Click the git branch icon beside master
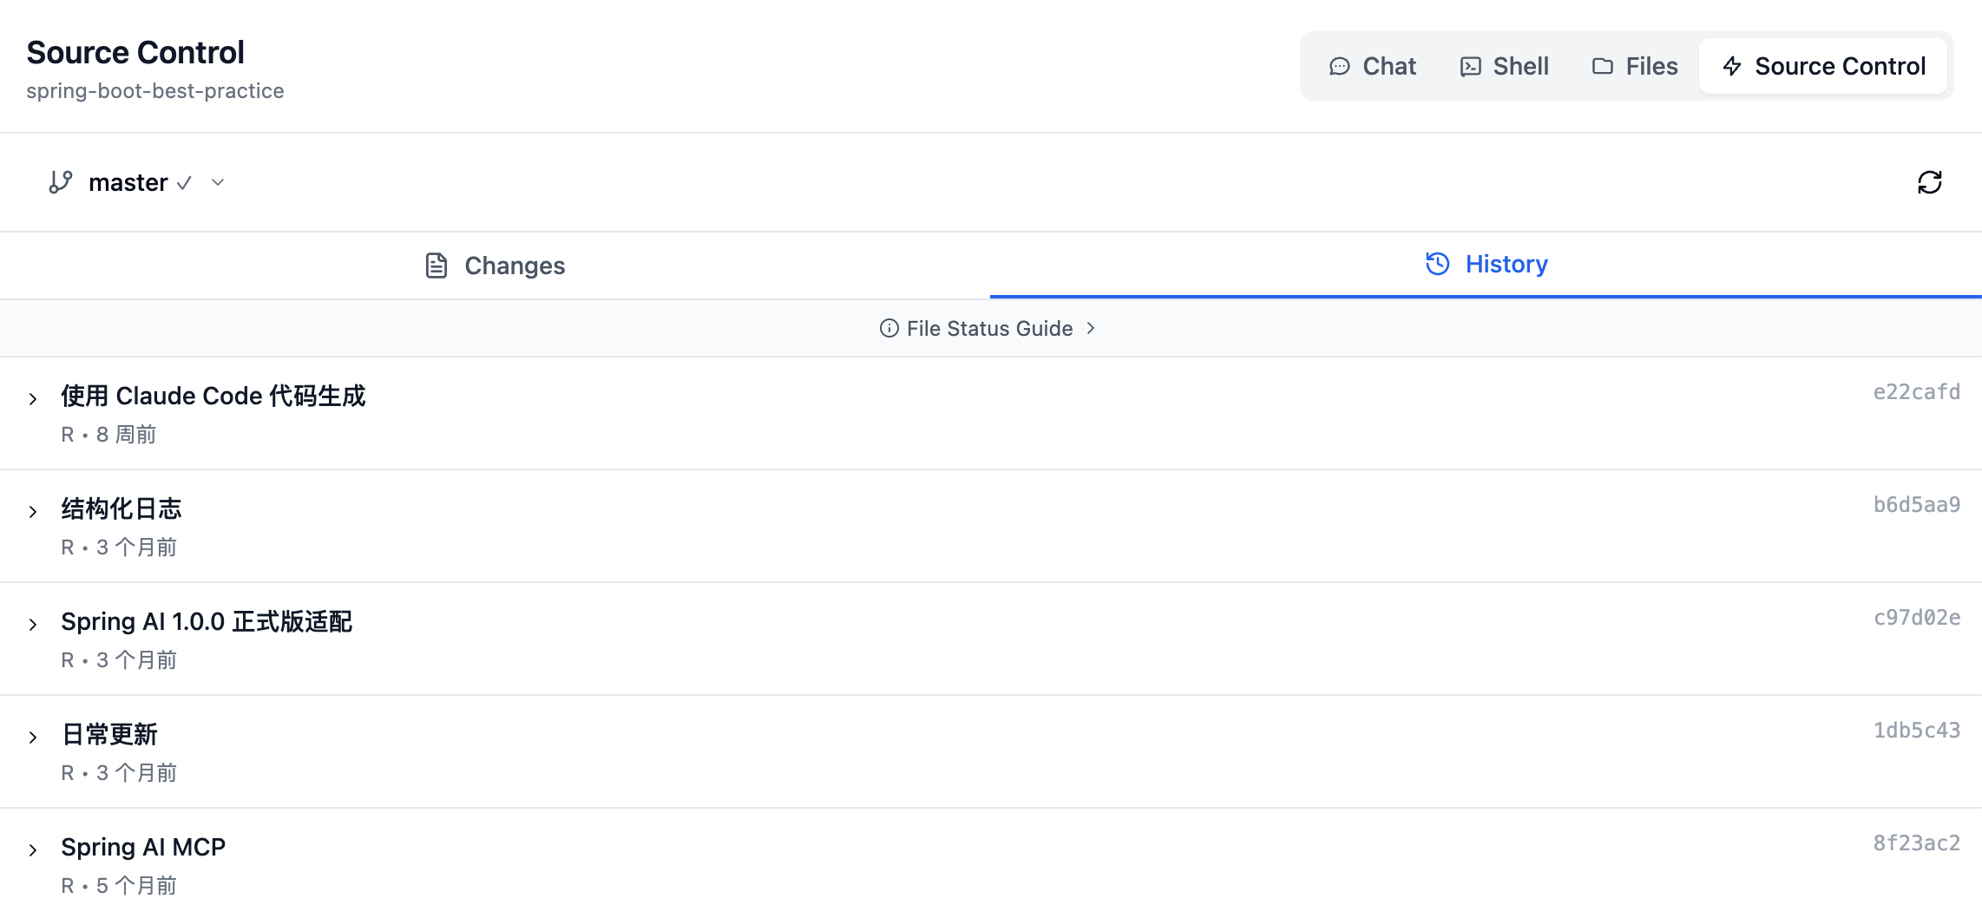Image resolution: width=1982 pixels, height=918 pixels. (x=60, y=182)
